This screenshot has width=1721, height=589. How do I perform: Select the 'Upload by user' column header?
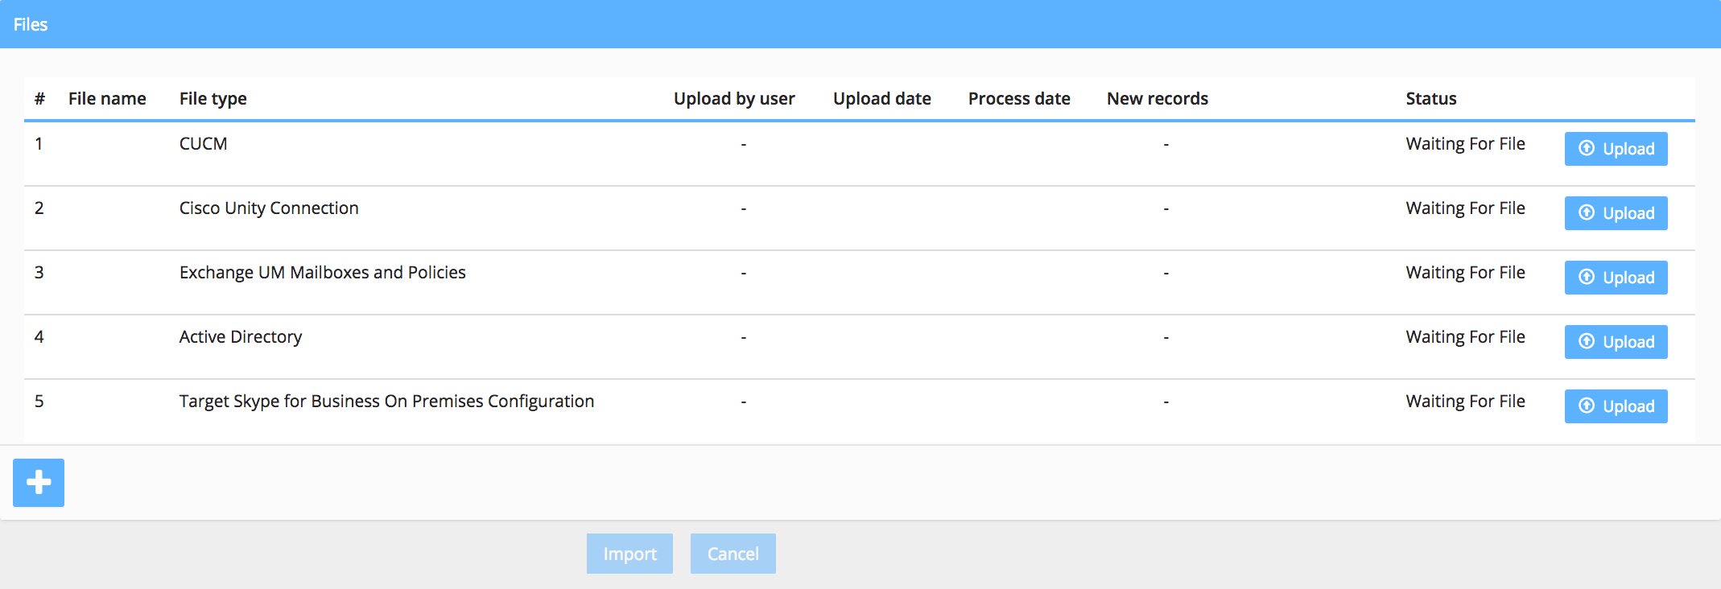[x=734, y=99]
